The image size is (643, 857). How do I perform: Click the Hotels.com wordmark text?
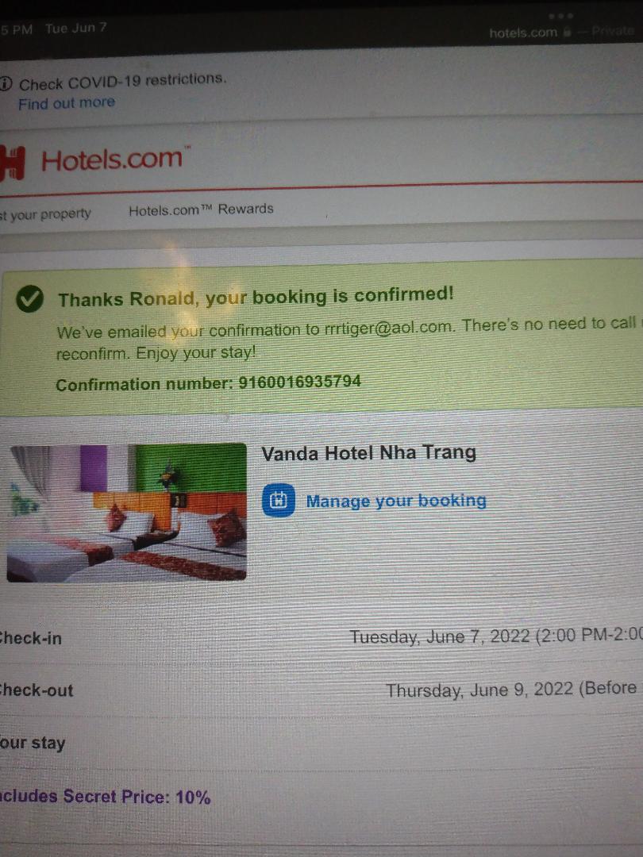(112, 159)
